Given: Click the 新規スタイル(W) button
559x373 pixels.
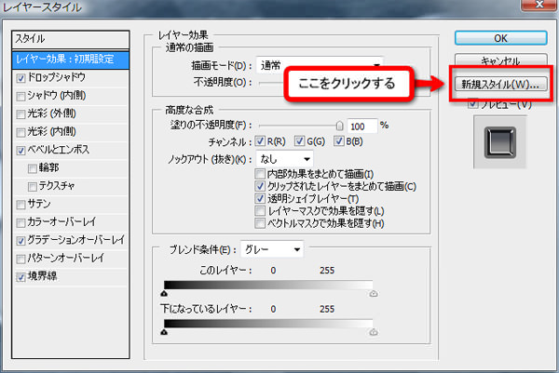Looking at the screenshot, I should point(500,85).
